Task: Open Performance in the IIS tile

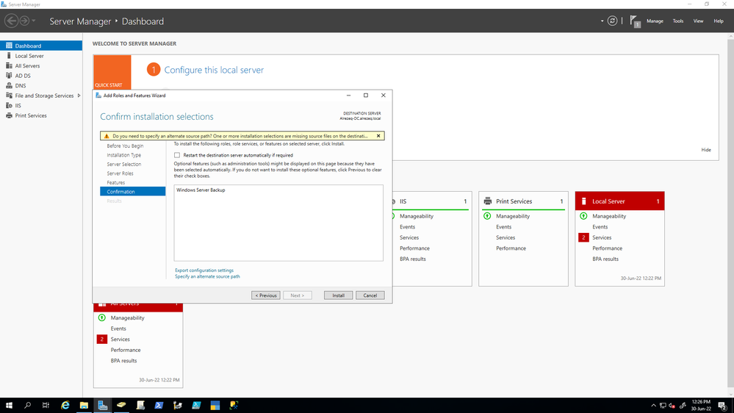Action: tap(414, 248)
